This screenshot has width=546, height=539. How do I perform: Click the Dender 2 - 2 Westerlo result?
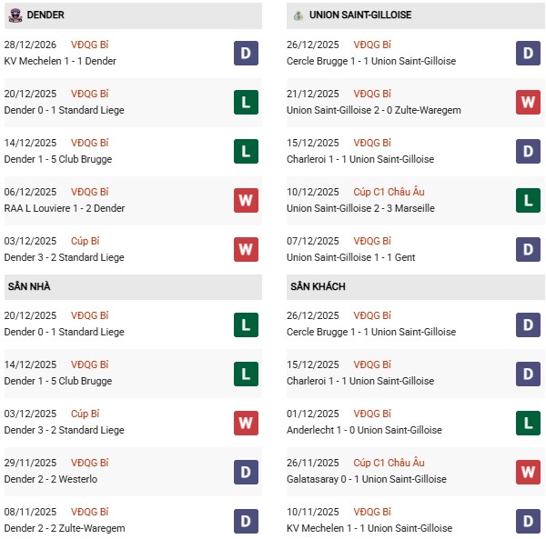coord(51,479)
